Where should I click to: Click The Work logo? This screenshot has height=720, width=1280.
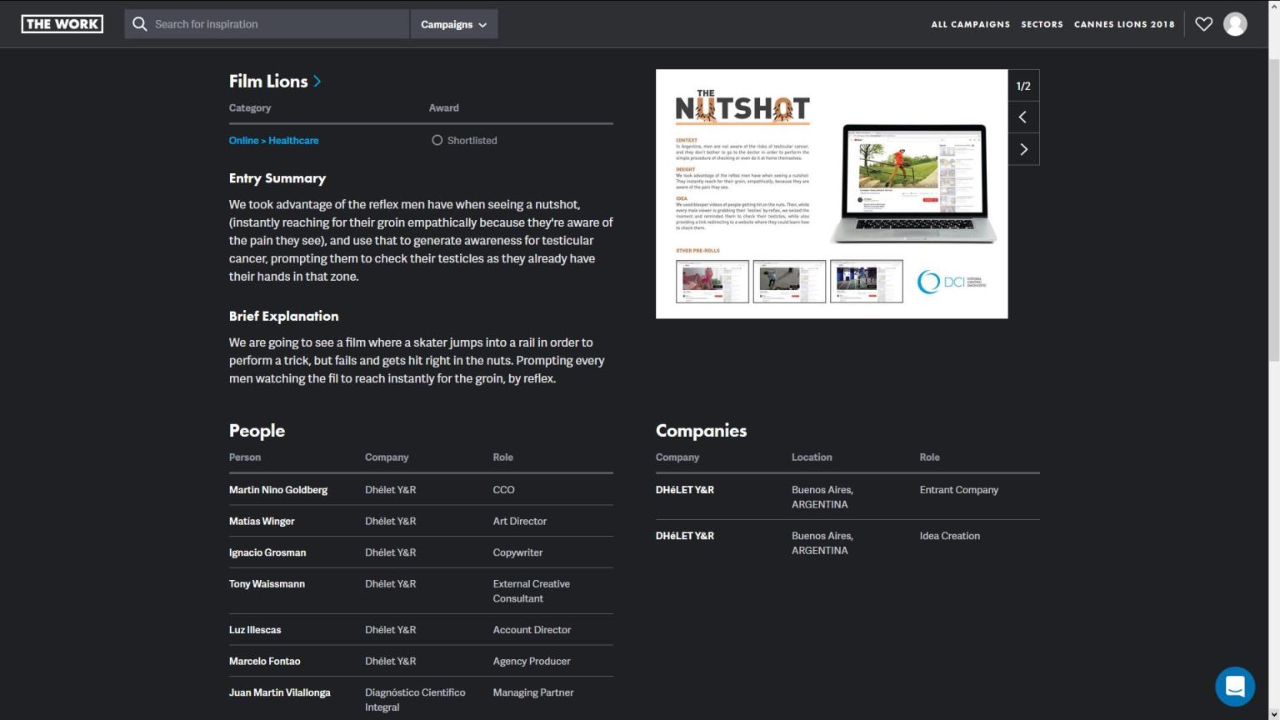tap(62, 24)
